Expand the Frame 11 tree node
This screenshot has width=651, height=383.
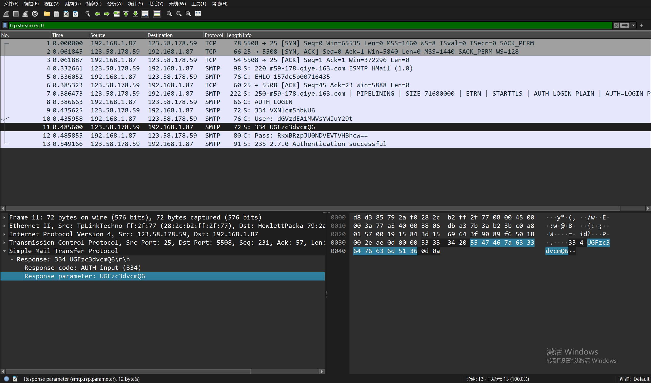pos(4,217)
